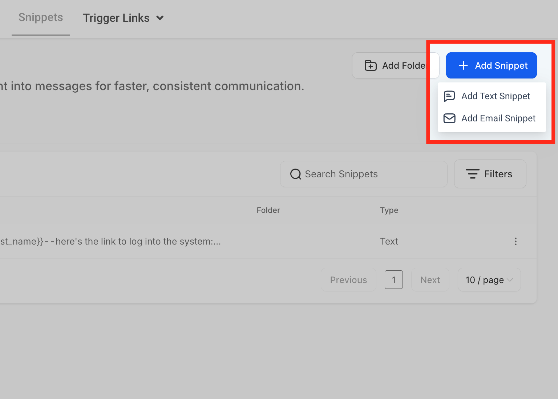Go to the Previous page

click(x=348, y=280)
